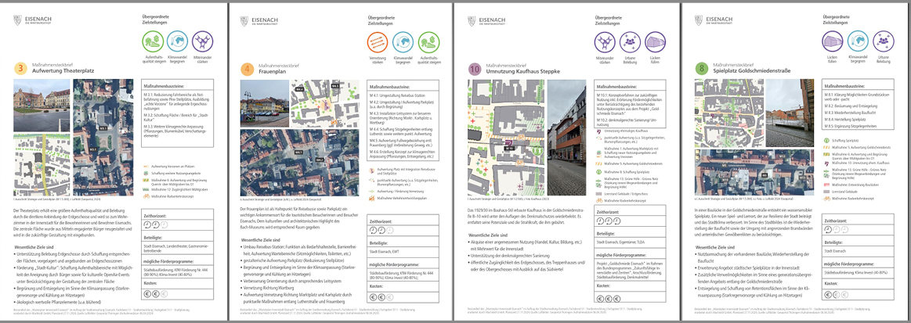Click the yellow number 3 badge
Image resolution: width=911 pixels, height=323 pixels.
[21, 68]
